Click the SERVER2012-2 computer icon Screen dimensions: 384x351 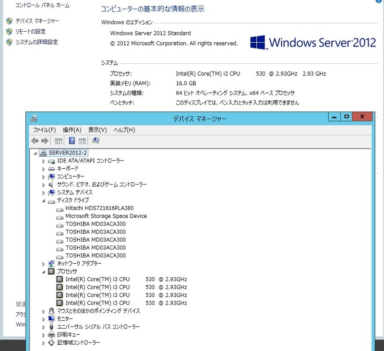click(43, 153)
